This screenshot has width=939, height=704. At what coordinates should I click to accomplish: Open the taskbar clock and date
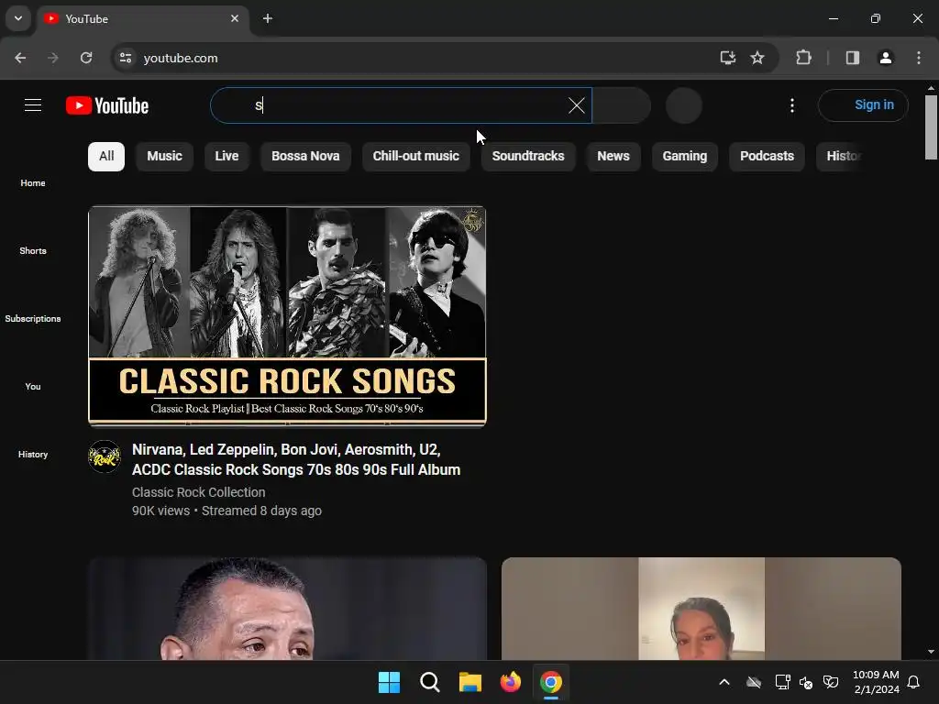876,682
